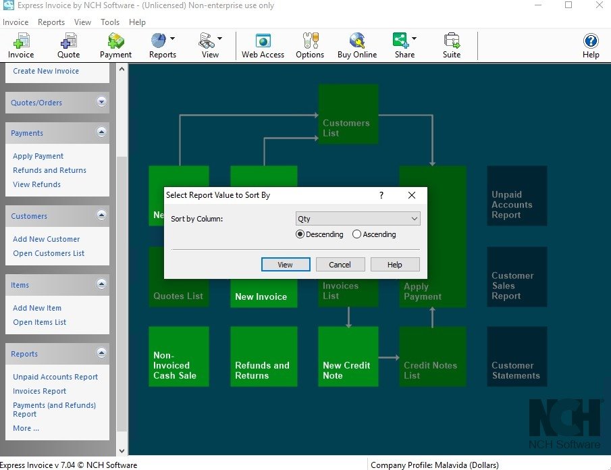Click the dialog's question mark help icon
The width and height of the screenshot is (611, 470).
(x=381, y=195)
